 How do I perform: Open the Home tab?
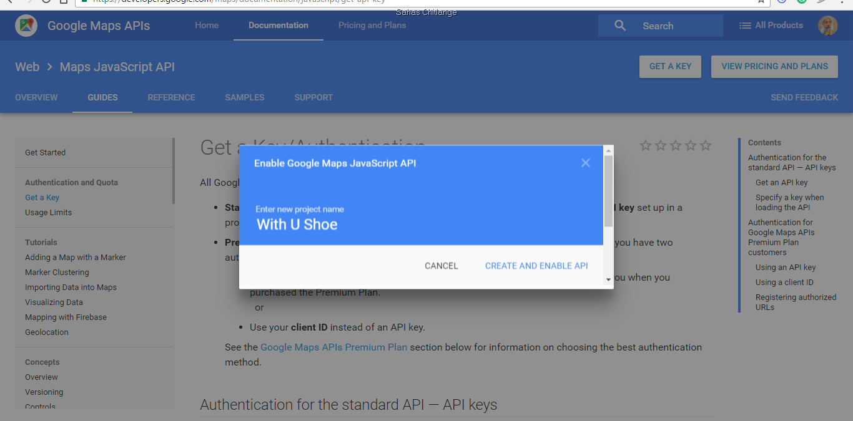coord(207,26)
